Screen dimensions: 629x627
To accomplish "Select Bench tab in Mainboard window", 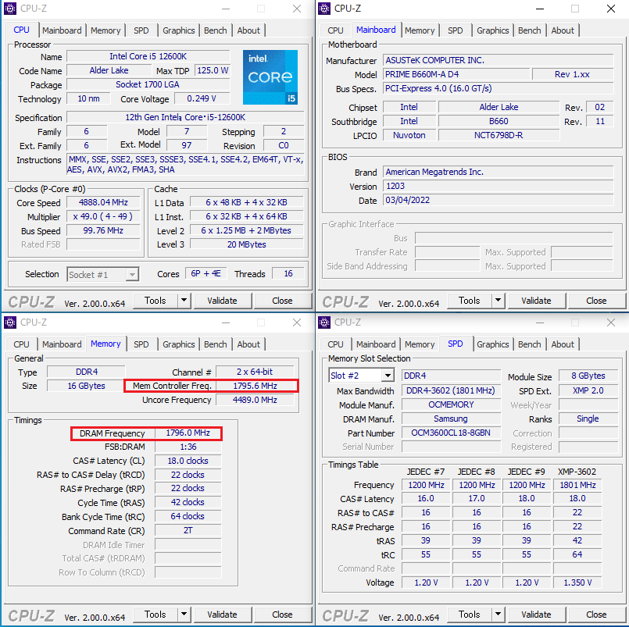I will [x=530, y=30].
